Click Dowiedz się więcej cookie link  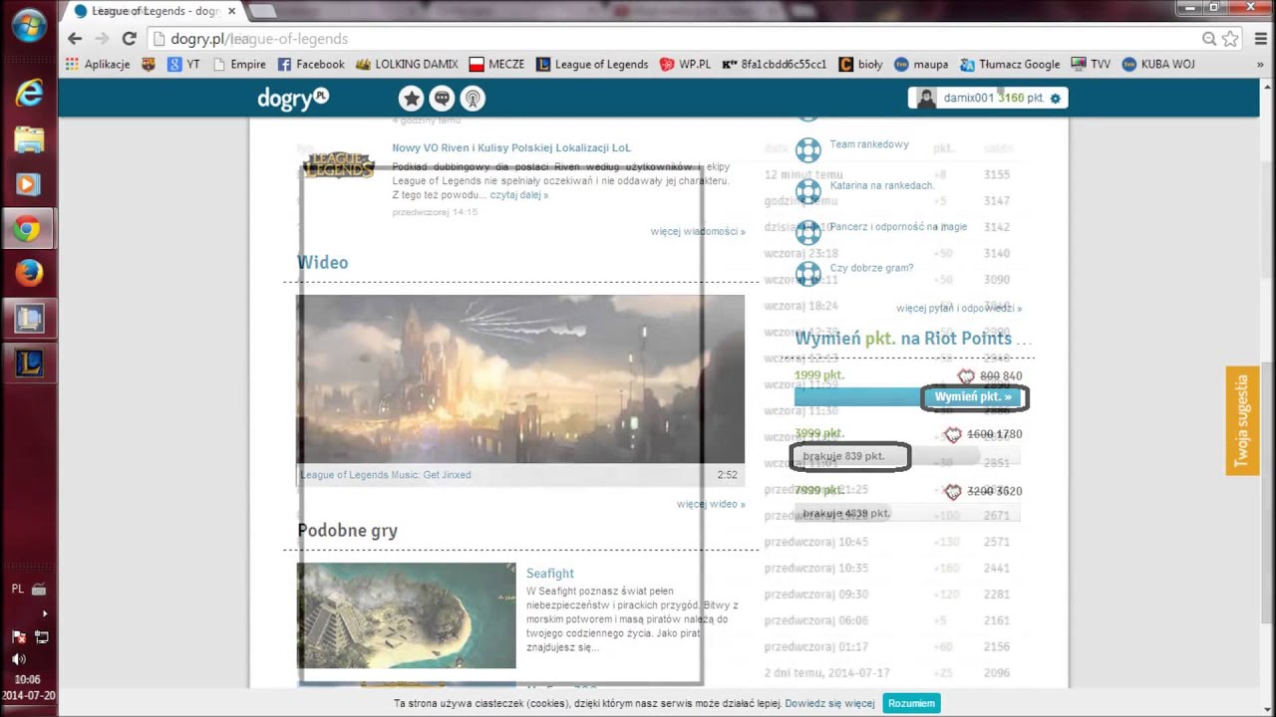(x=829, y=703)
